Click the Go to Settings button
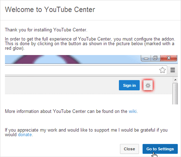 160,149
